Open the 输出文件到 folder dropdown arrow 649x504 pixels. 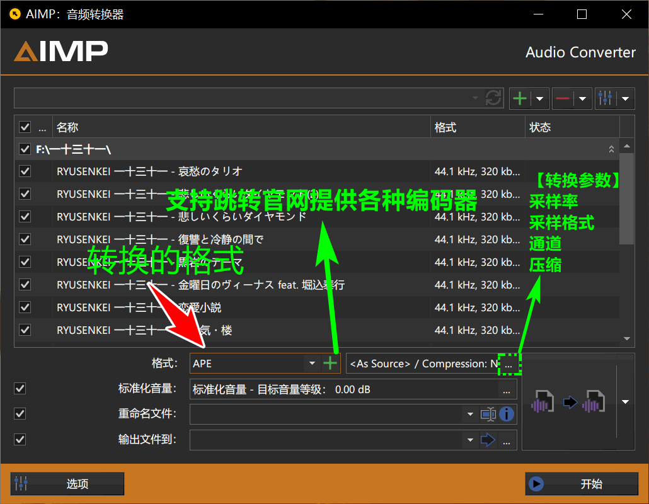coord(470,440)
